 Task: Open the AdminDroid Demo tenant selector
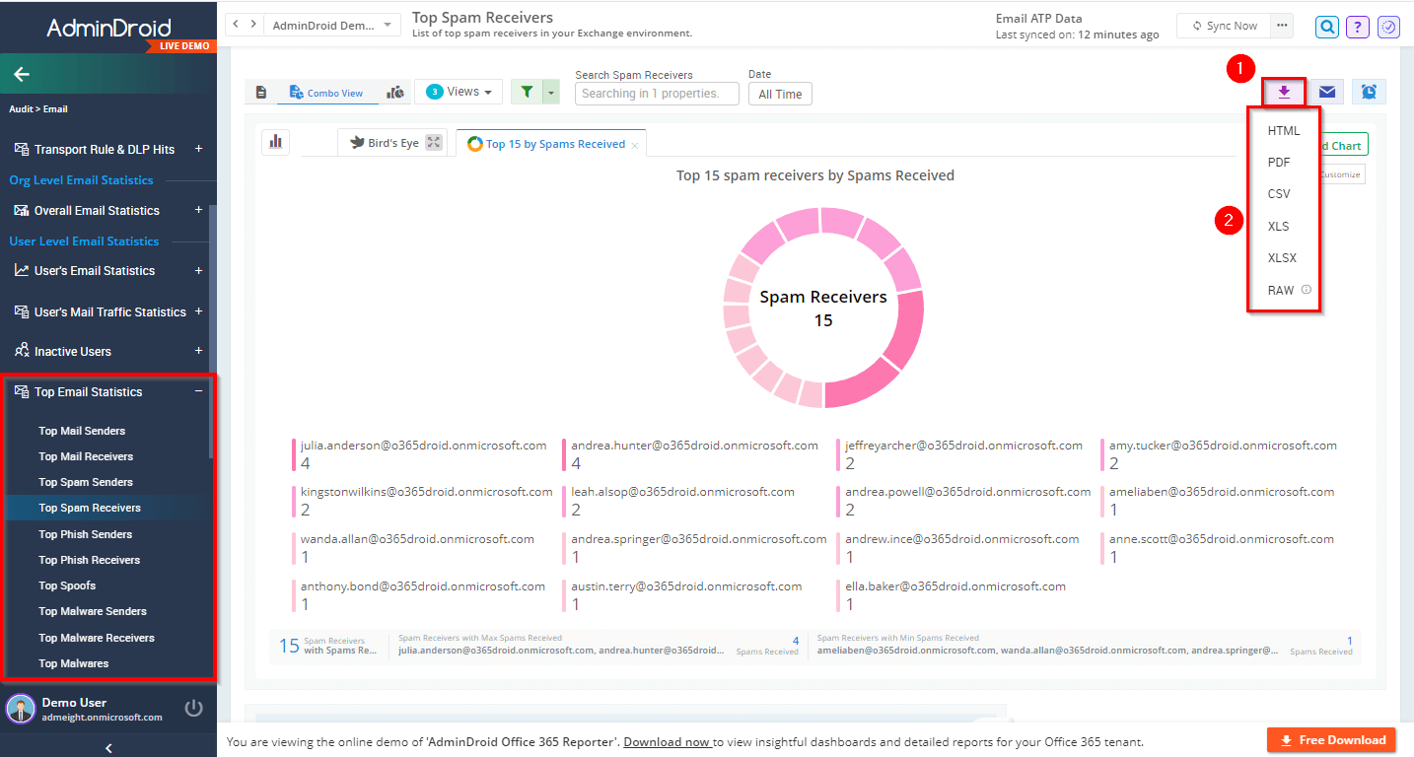pos(331,25)
